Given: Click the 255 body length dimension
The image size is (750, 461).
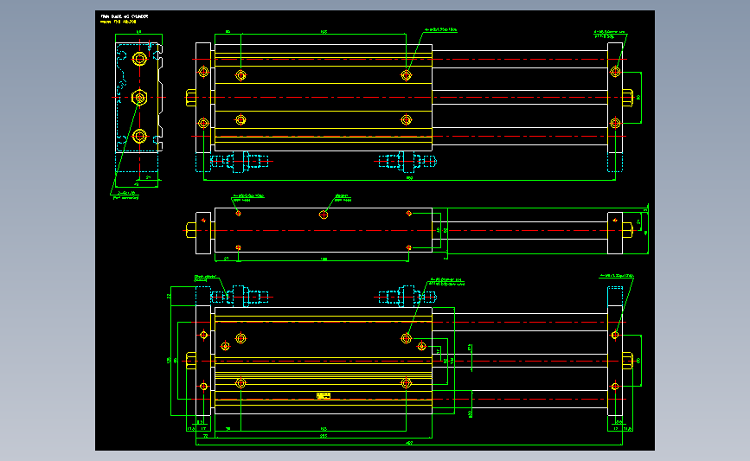Looking at the screenshot, I should (324, 436).
